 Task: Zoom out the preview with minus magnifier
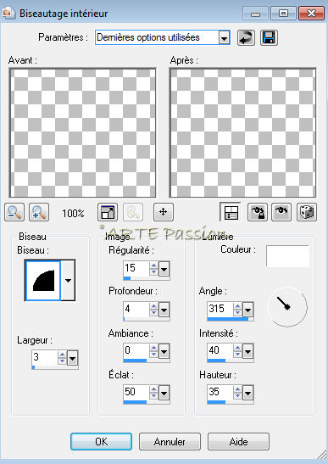click(x=14, y=212)
